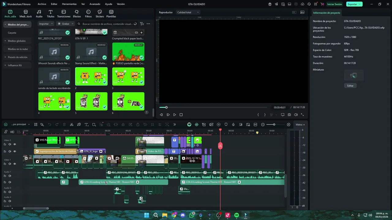392x220 pixels.
Task: Expand the Importar dropdown arrow
Action: 51,24
